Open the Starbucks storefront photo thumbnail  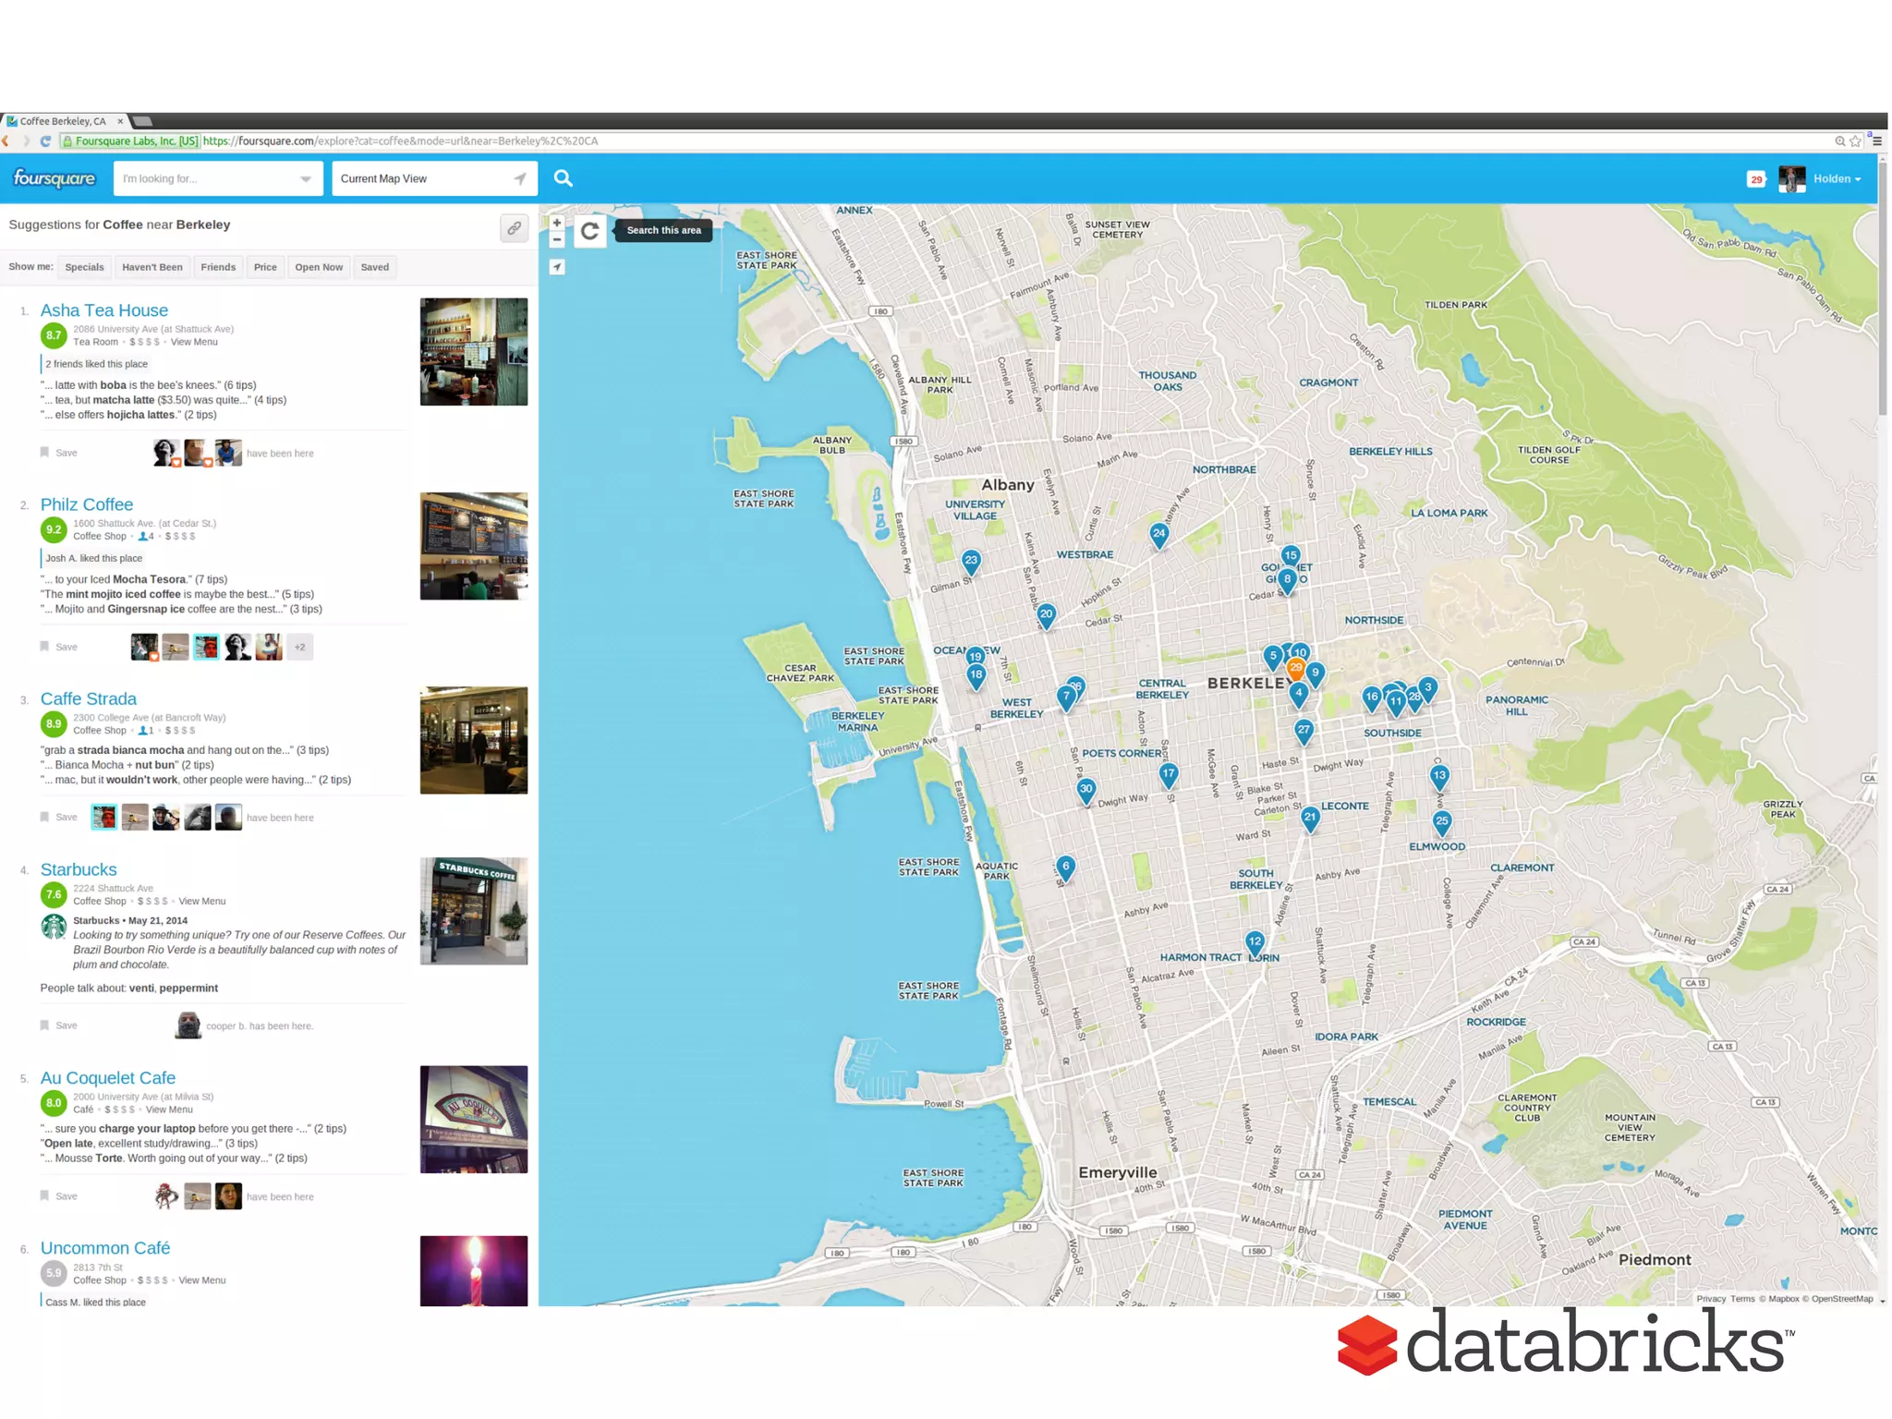474,912
